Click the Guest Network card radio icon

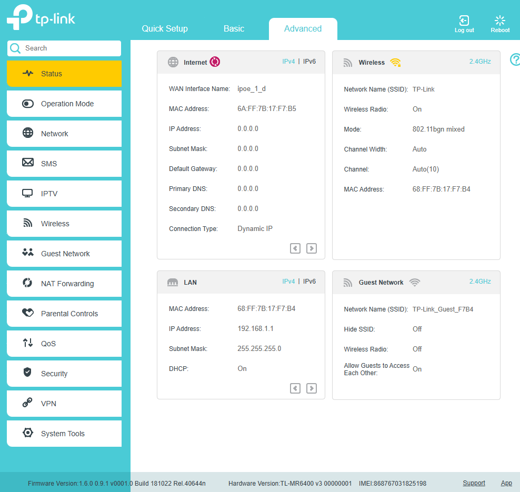347,283
